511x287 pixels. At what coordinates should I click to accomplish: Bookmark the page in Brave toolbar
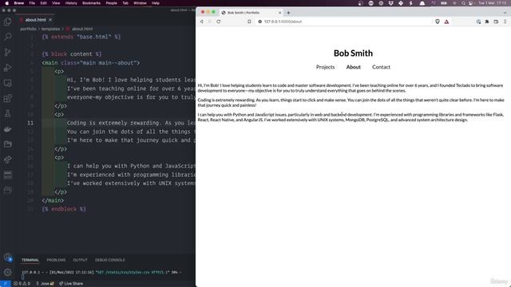(x=249, y=22)
